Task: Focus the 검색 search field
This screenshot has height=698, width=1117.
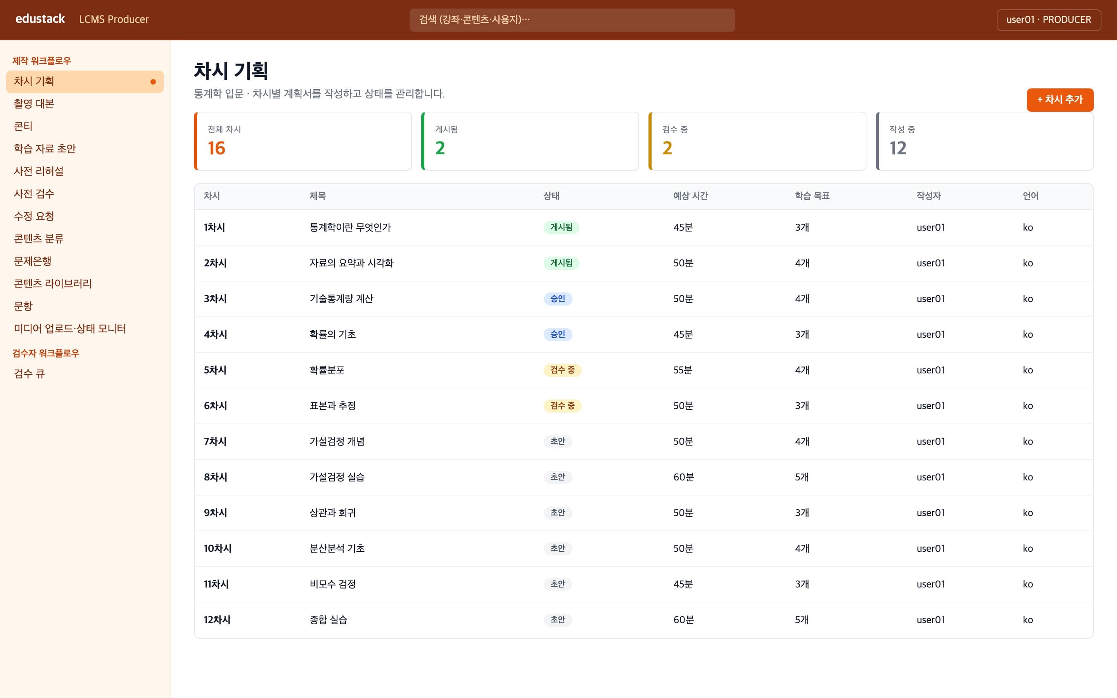Action: click(x=572, y=20)
